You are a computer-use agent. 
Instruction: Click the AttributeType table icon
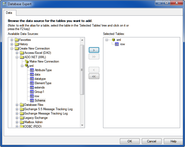point(32,70)
